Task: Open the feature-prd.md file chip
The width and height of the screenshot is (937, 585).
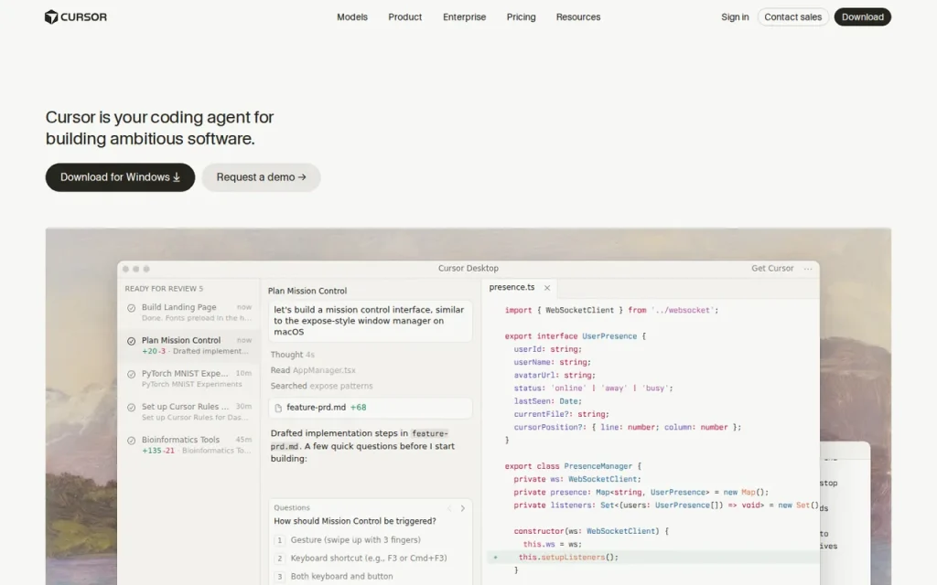Action: (x=371, y=408)
